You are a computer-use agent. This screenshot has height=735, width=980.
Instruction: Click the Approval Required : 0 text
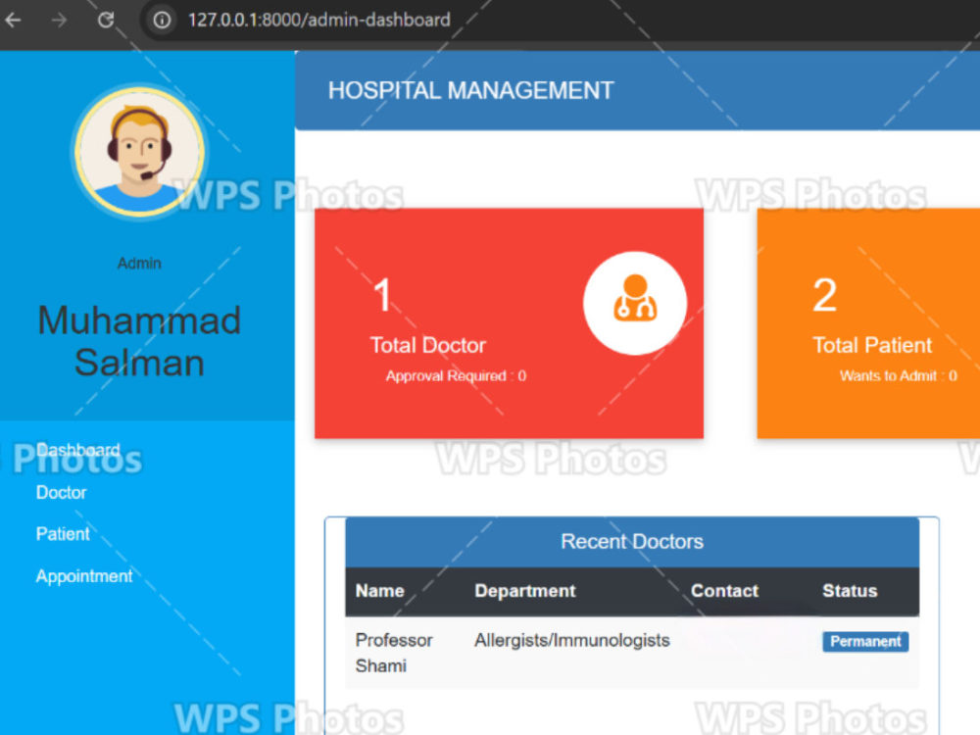pos(456,375)
